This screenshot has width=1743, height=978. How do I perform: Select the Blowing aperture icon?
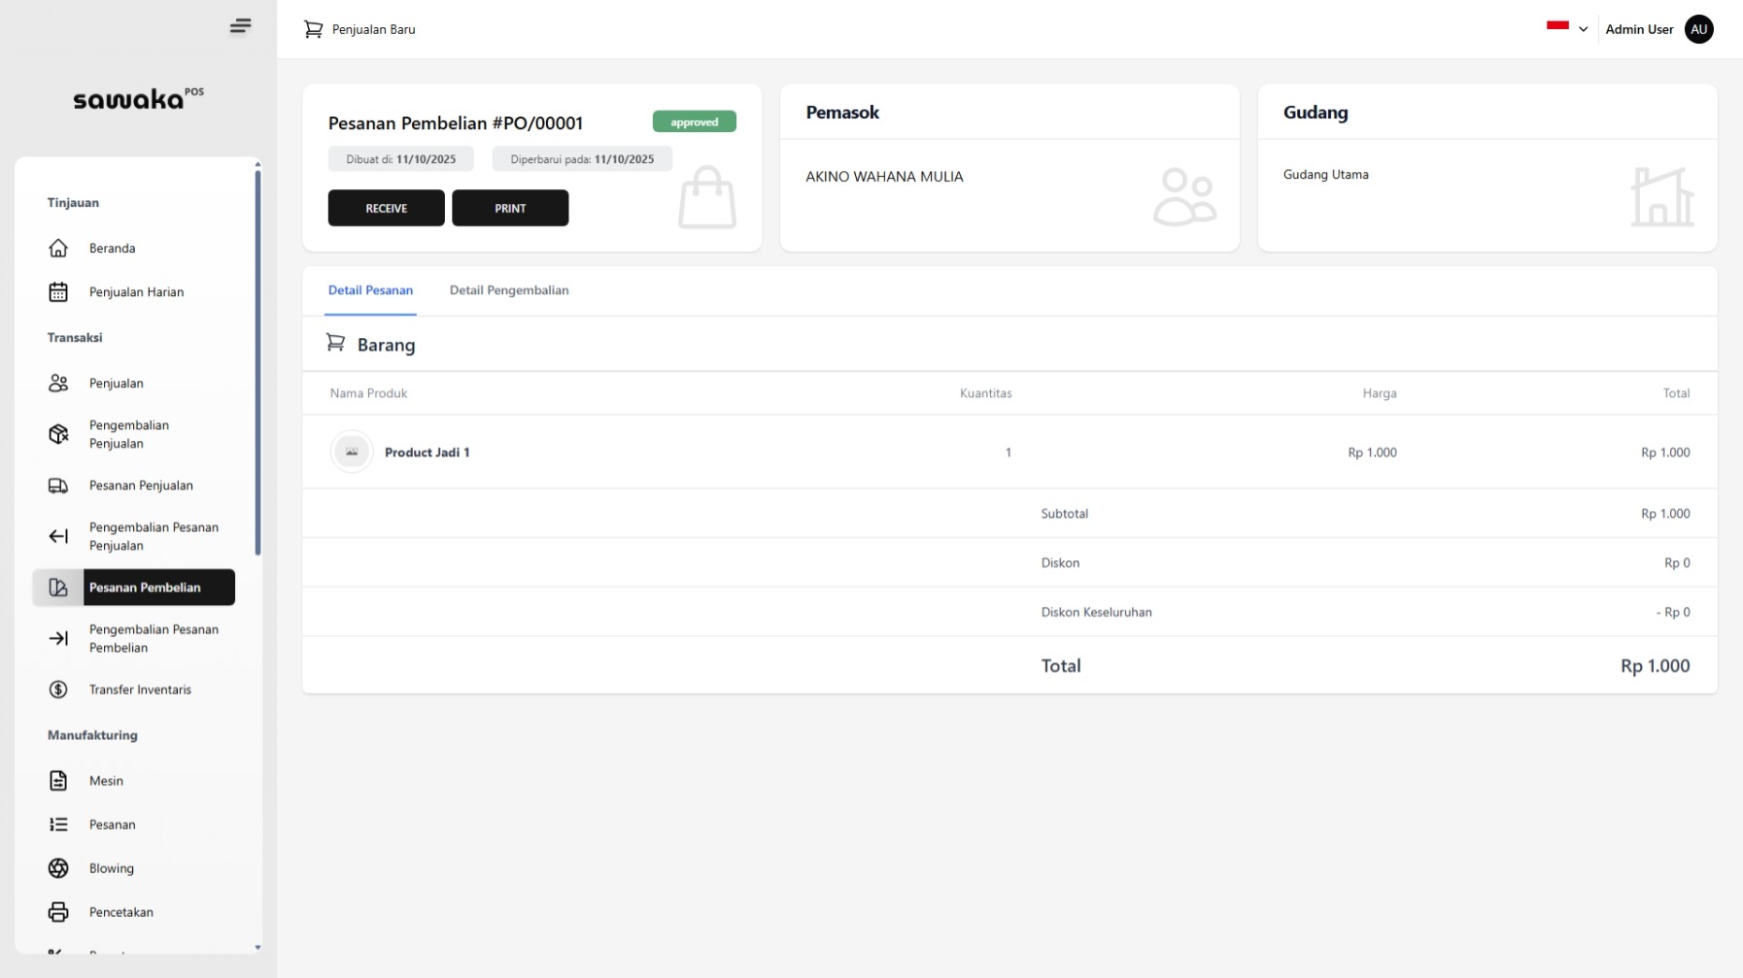tap(58, 868)
